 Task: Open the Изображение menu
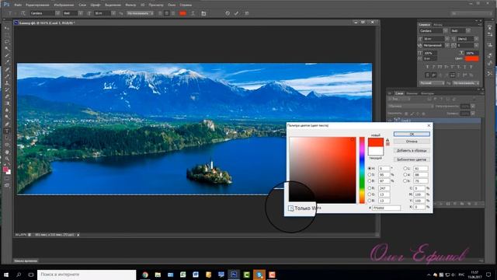[64, 5]
